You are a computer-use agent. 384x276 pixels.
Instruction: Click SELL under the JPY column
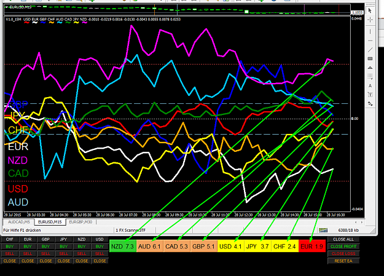click(x=64, y=254)
